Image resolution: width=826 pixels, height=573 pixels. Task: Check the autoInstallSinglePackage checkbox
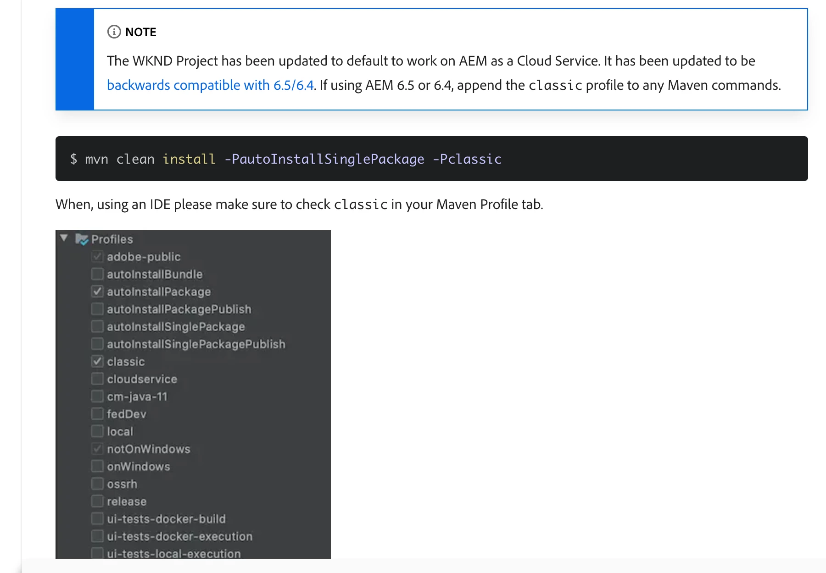click(97, 326)
